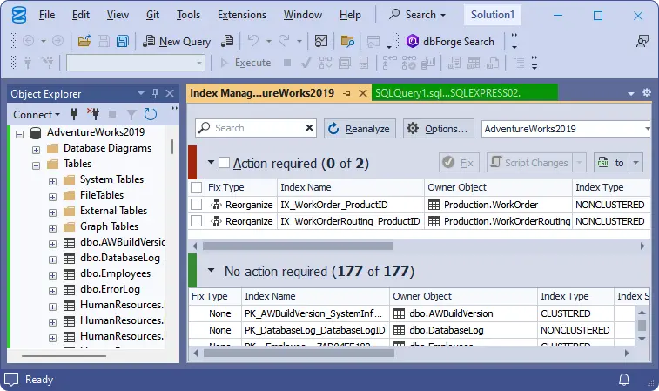The image size is (659, 391).
Task: Clear the index search box with X
Action: point(308,128)
